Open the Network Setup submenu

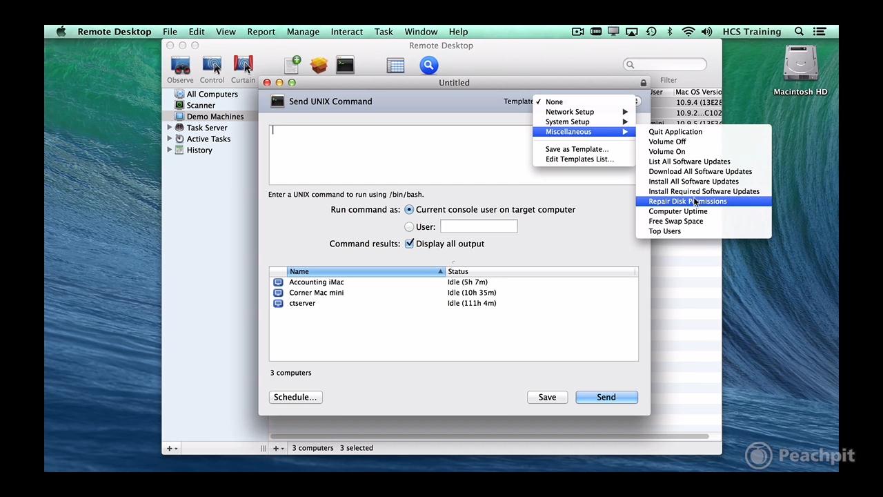pos(584,112)
